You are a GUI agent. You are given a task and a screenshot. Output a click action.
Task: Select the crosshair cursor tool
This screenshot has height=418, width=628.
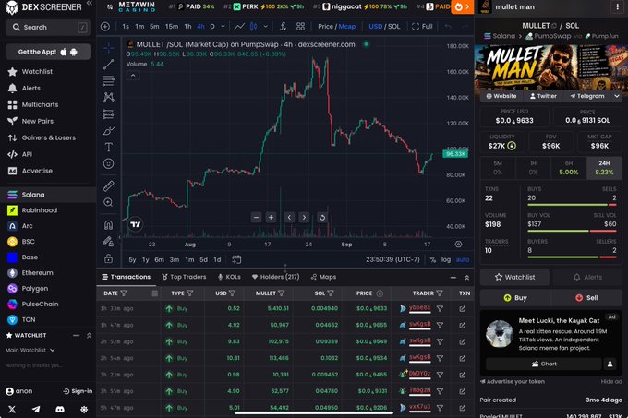(x=108, y=48)
